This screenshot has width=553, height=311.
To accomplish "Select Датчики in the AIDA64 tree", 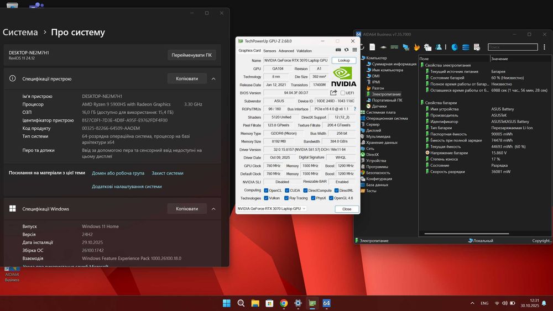I will tap(379, 106).
